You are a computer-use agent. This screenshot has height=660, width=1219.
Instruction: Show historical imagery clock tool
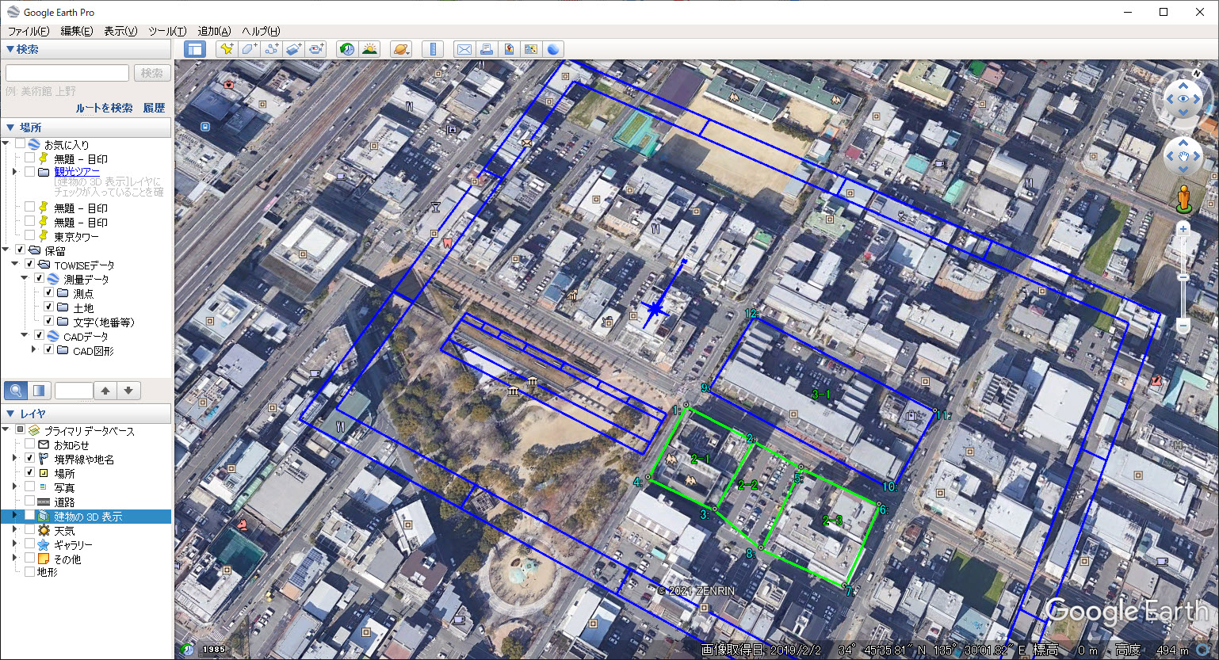click(347, 49)
